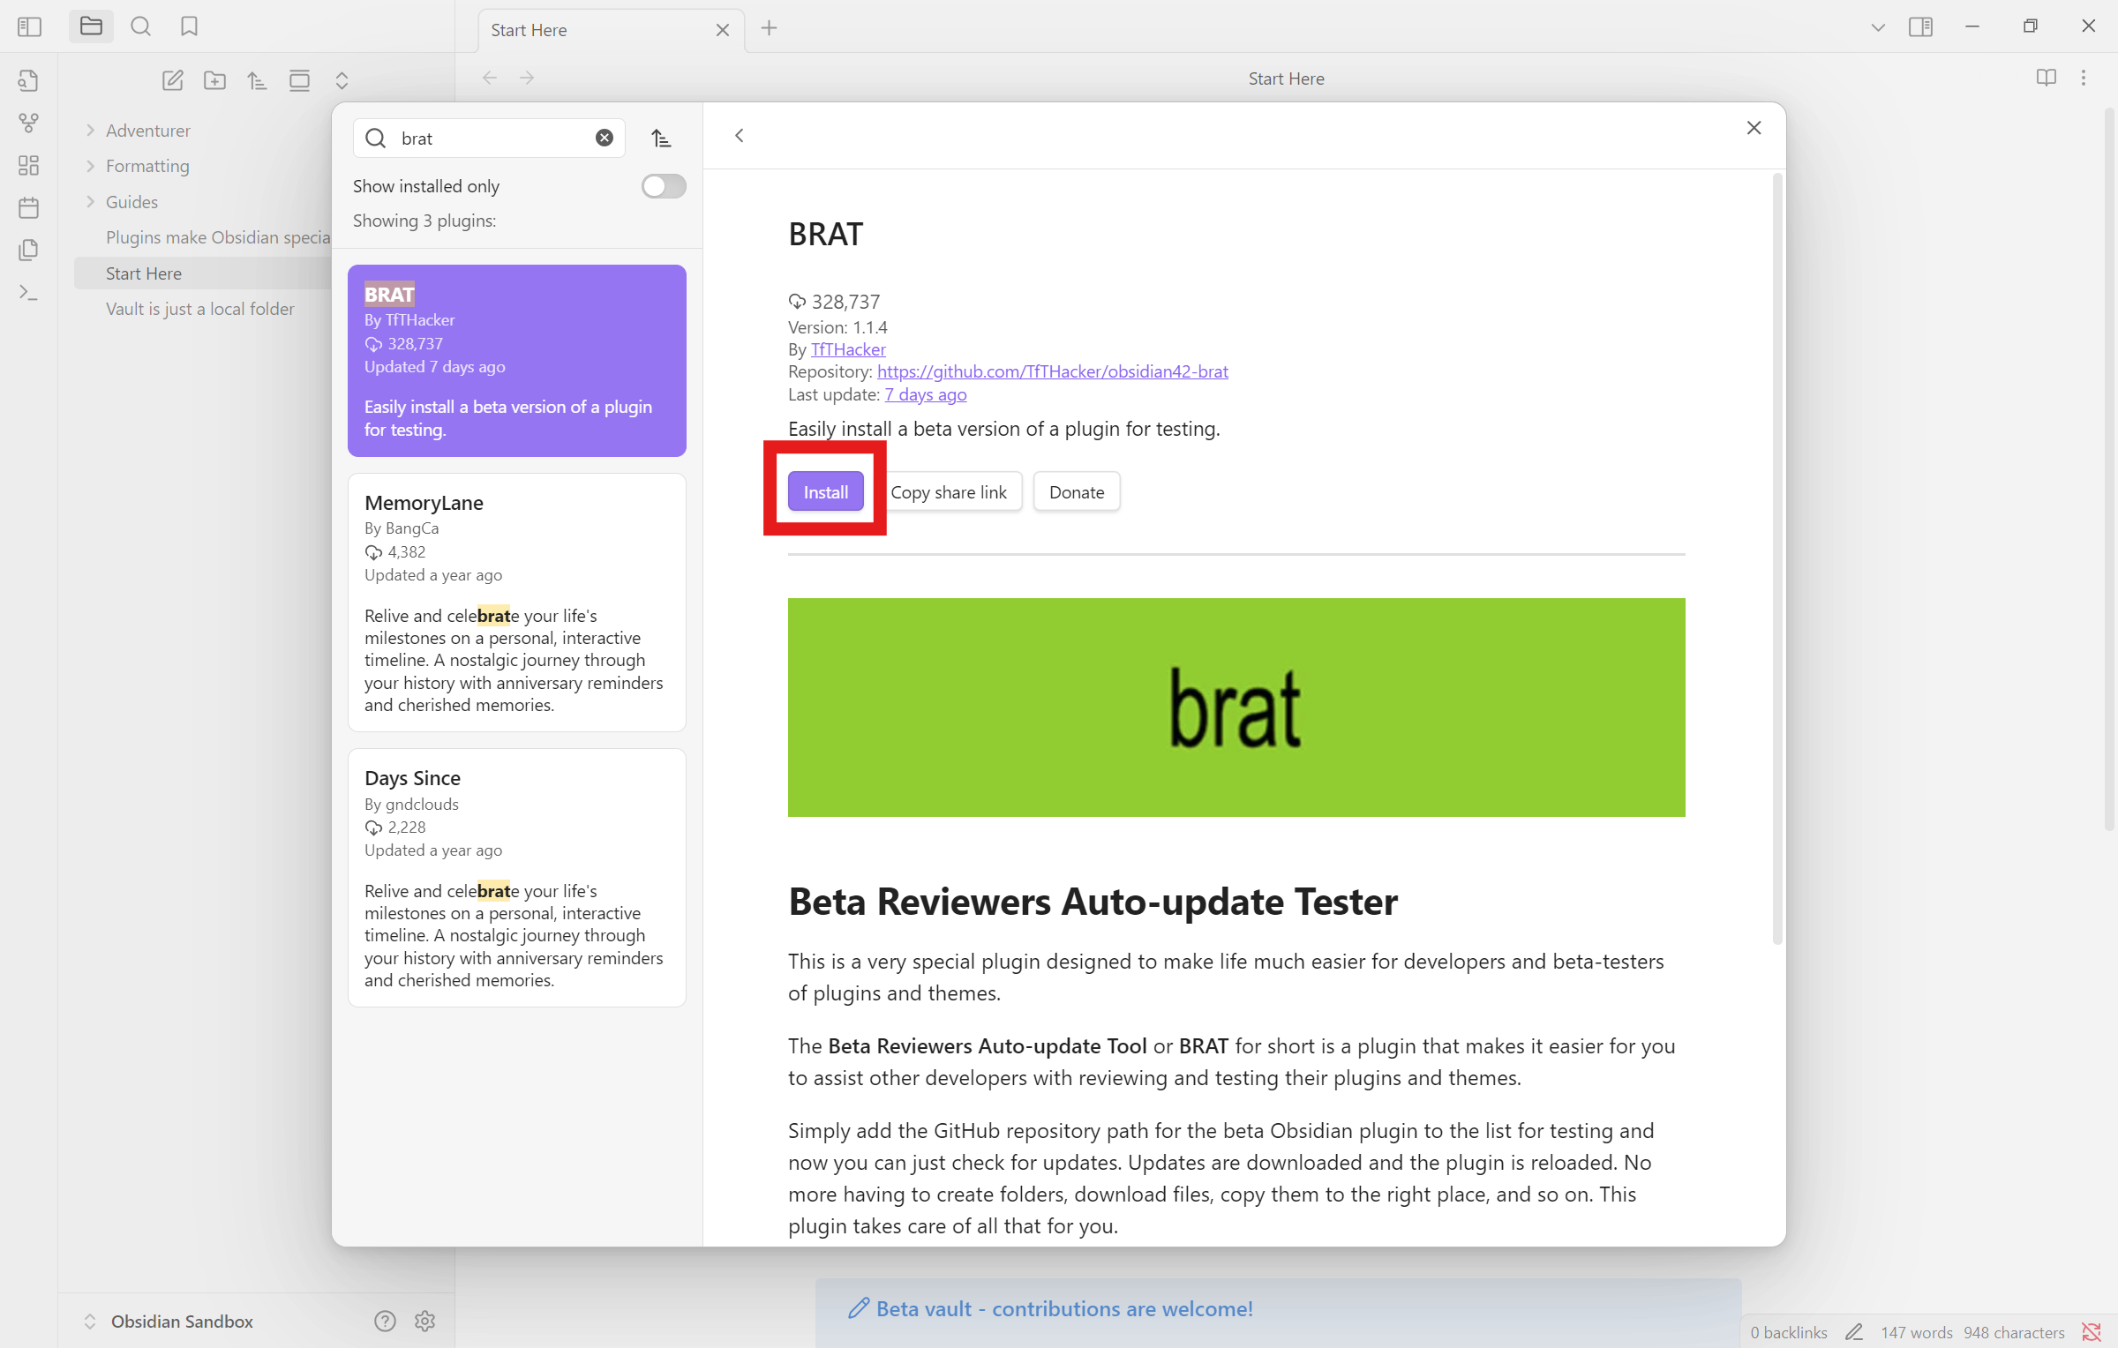Click 0 backlinks in status bar

(x=1789, y=1332)
